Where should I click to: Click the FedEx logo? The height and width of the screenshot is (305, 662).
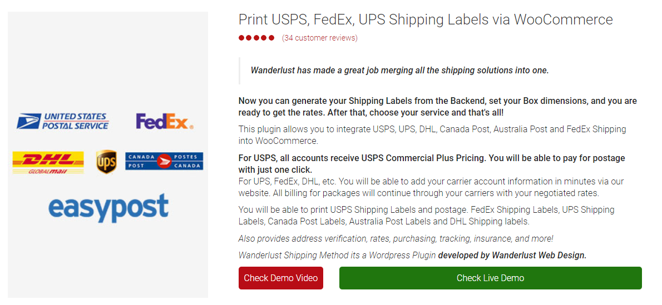point(165,122)
